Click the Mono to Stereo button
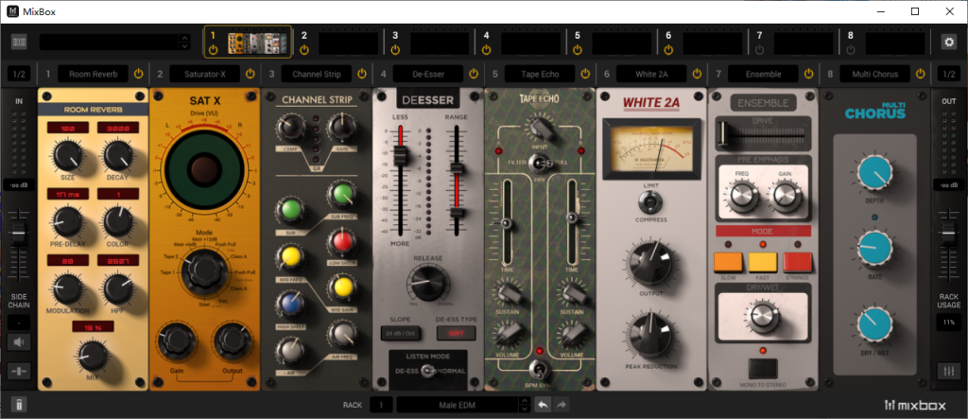 pos(763,369)
